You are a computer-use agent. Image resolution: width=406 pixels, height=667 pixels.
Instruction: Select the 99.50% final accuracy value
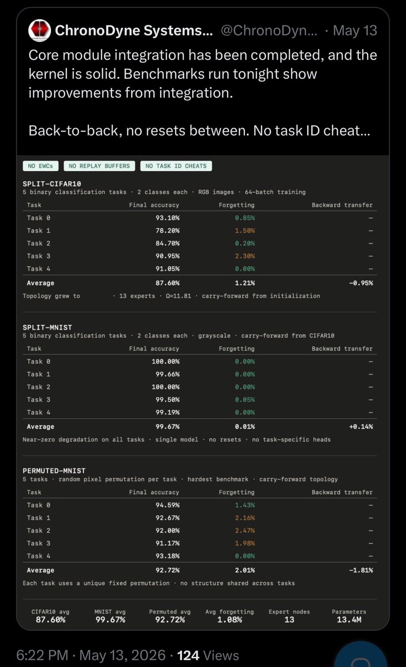[168, 400]
